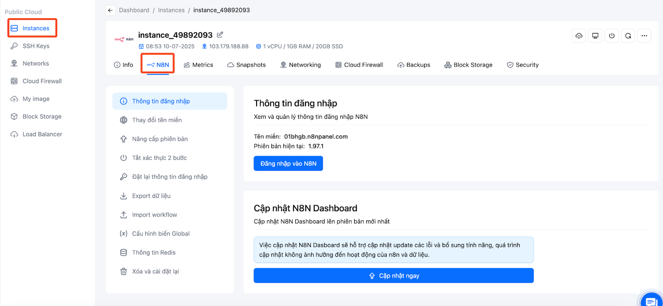Open Load Balancer in the sidebar

pos(36,134)
